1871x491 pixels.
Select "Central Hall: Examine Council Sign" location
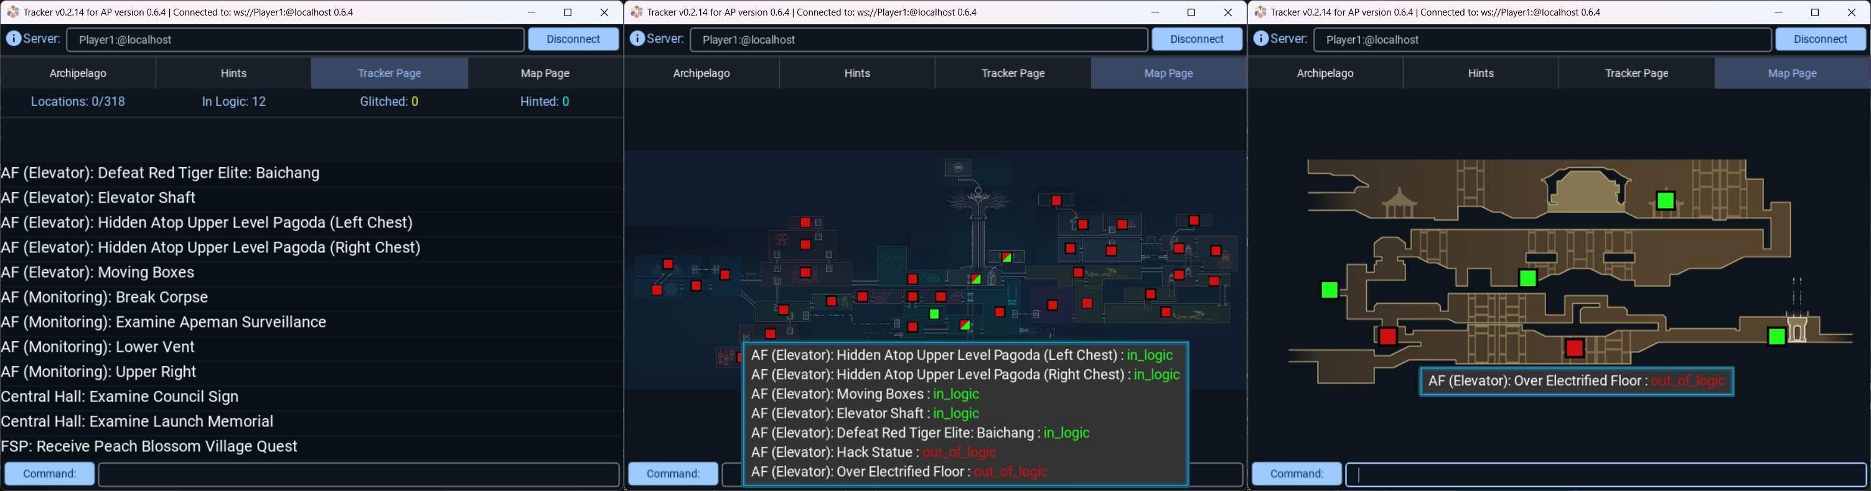[120, 397]
